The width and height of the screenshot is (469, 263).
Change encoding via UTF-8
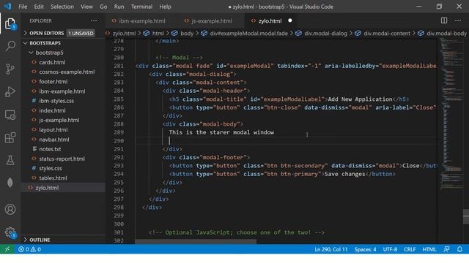390,249
